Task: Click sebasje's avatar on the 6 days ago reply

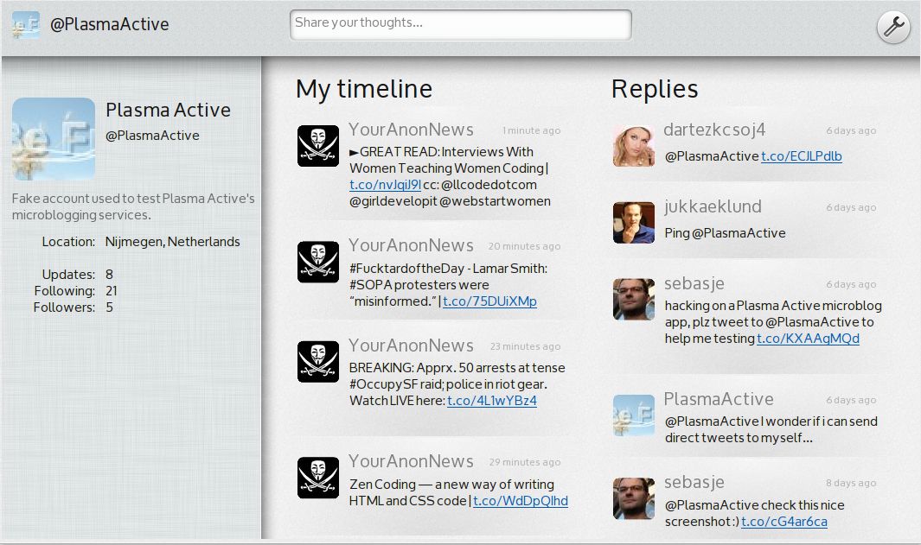Action: coord(634,299)
